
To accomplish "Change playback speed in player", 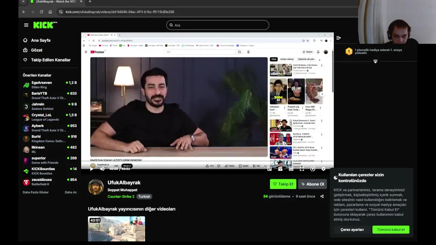I will coord(312,169).
